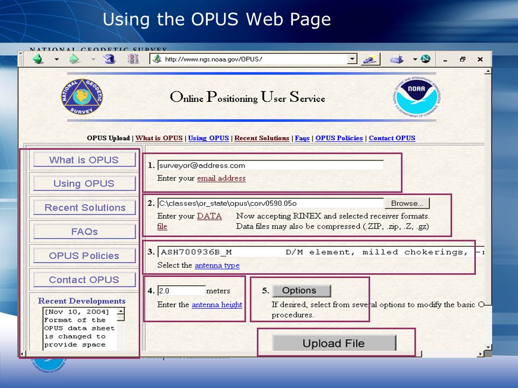Click Recent Developments scroll up arrow

[x=121, y=311]
